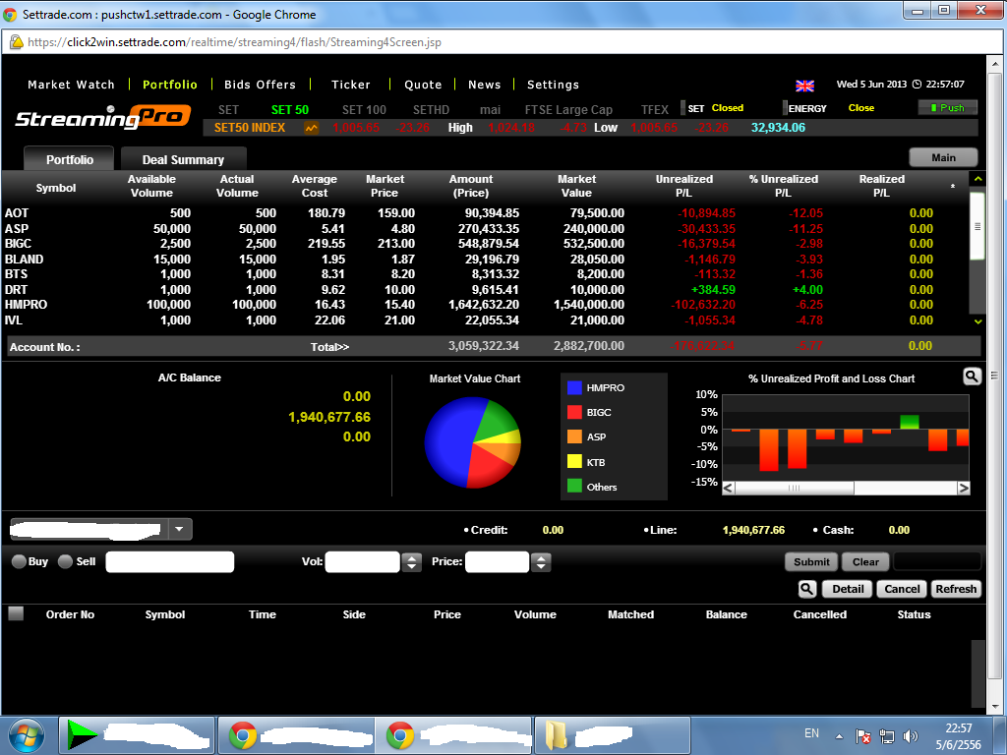
Task: Click the Cancel order button
Action: pos(902,589)
